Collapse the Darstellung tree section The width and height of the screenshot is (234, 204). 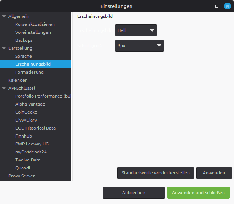tap(4, 48)
